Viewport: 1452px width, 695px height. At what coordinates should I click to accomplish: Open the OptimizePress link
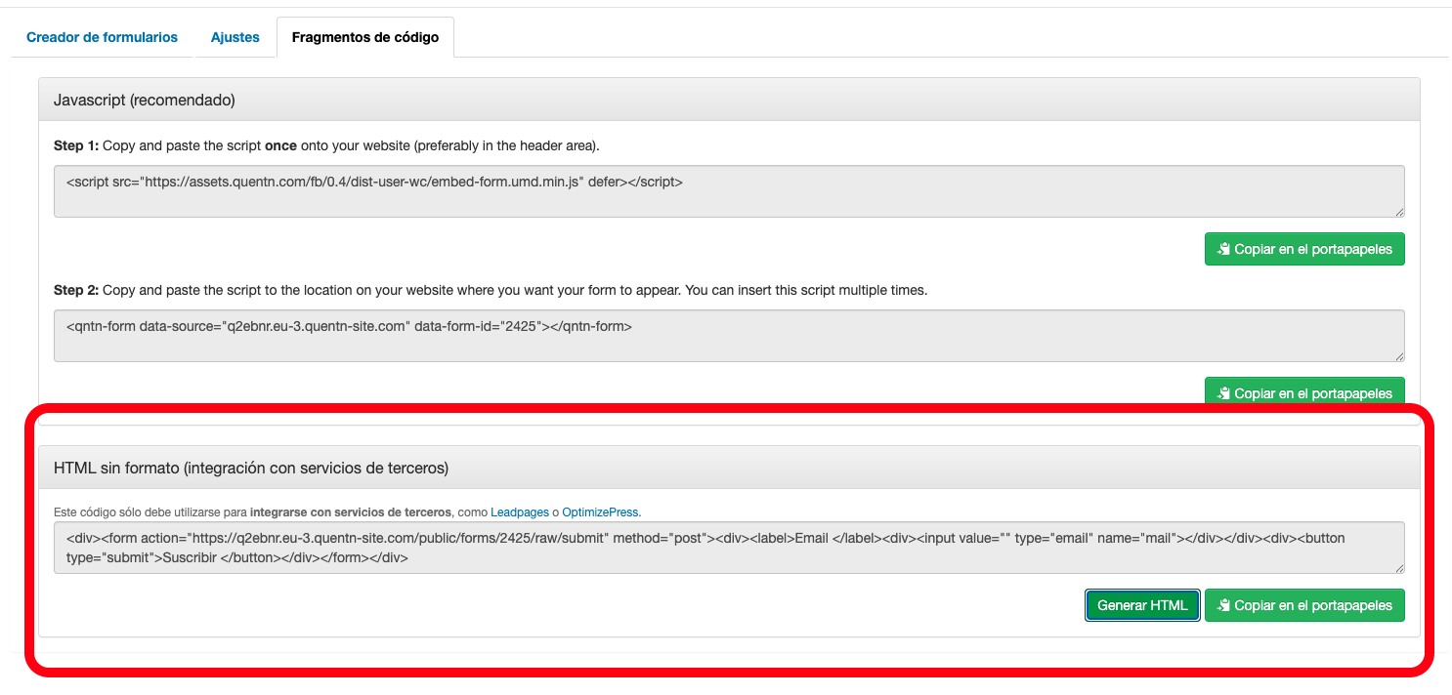coord(601,511)
